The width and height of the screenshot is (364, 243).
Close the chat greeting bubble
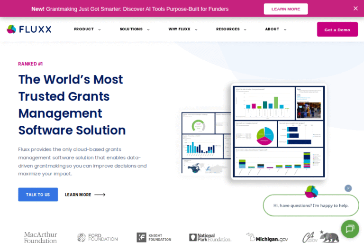click(x=348, y=188)
